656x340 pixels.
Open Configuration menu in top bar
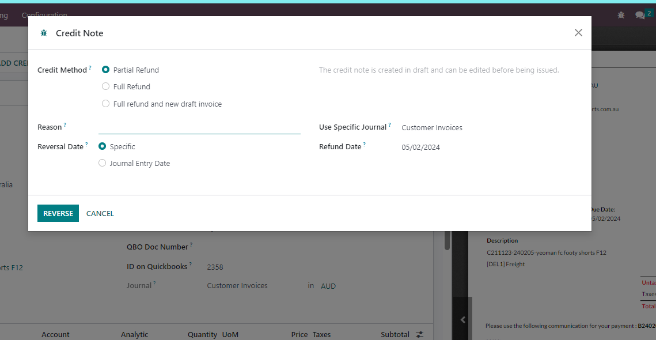[44, 15]
